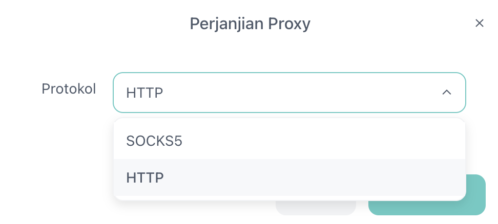498x224 pixels.
Task: Toggle the protocol list with the caret
Action: [x=446, y=92]
